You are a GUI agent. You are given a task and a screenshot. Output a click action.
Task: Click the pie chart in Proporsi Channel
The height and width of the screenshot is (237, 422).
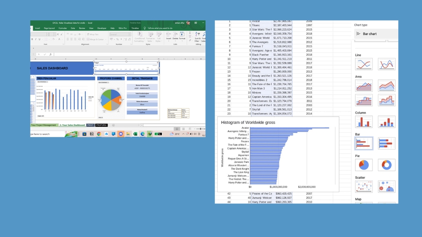coord(111,100)
